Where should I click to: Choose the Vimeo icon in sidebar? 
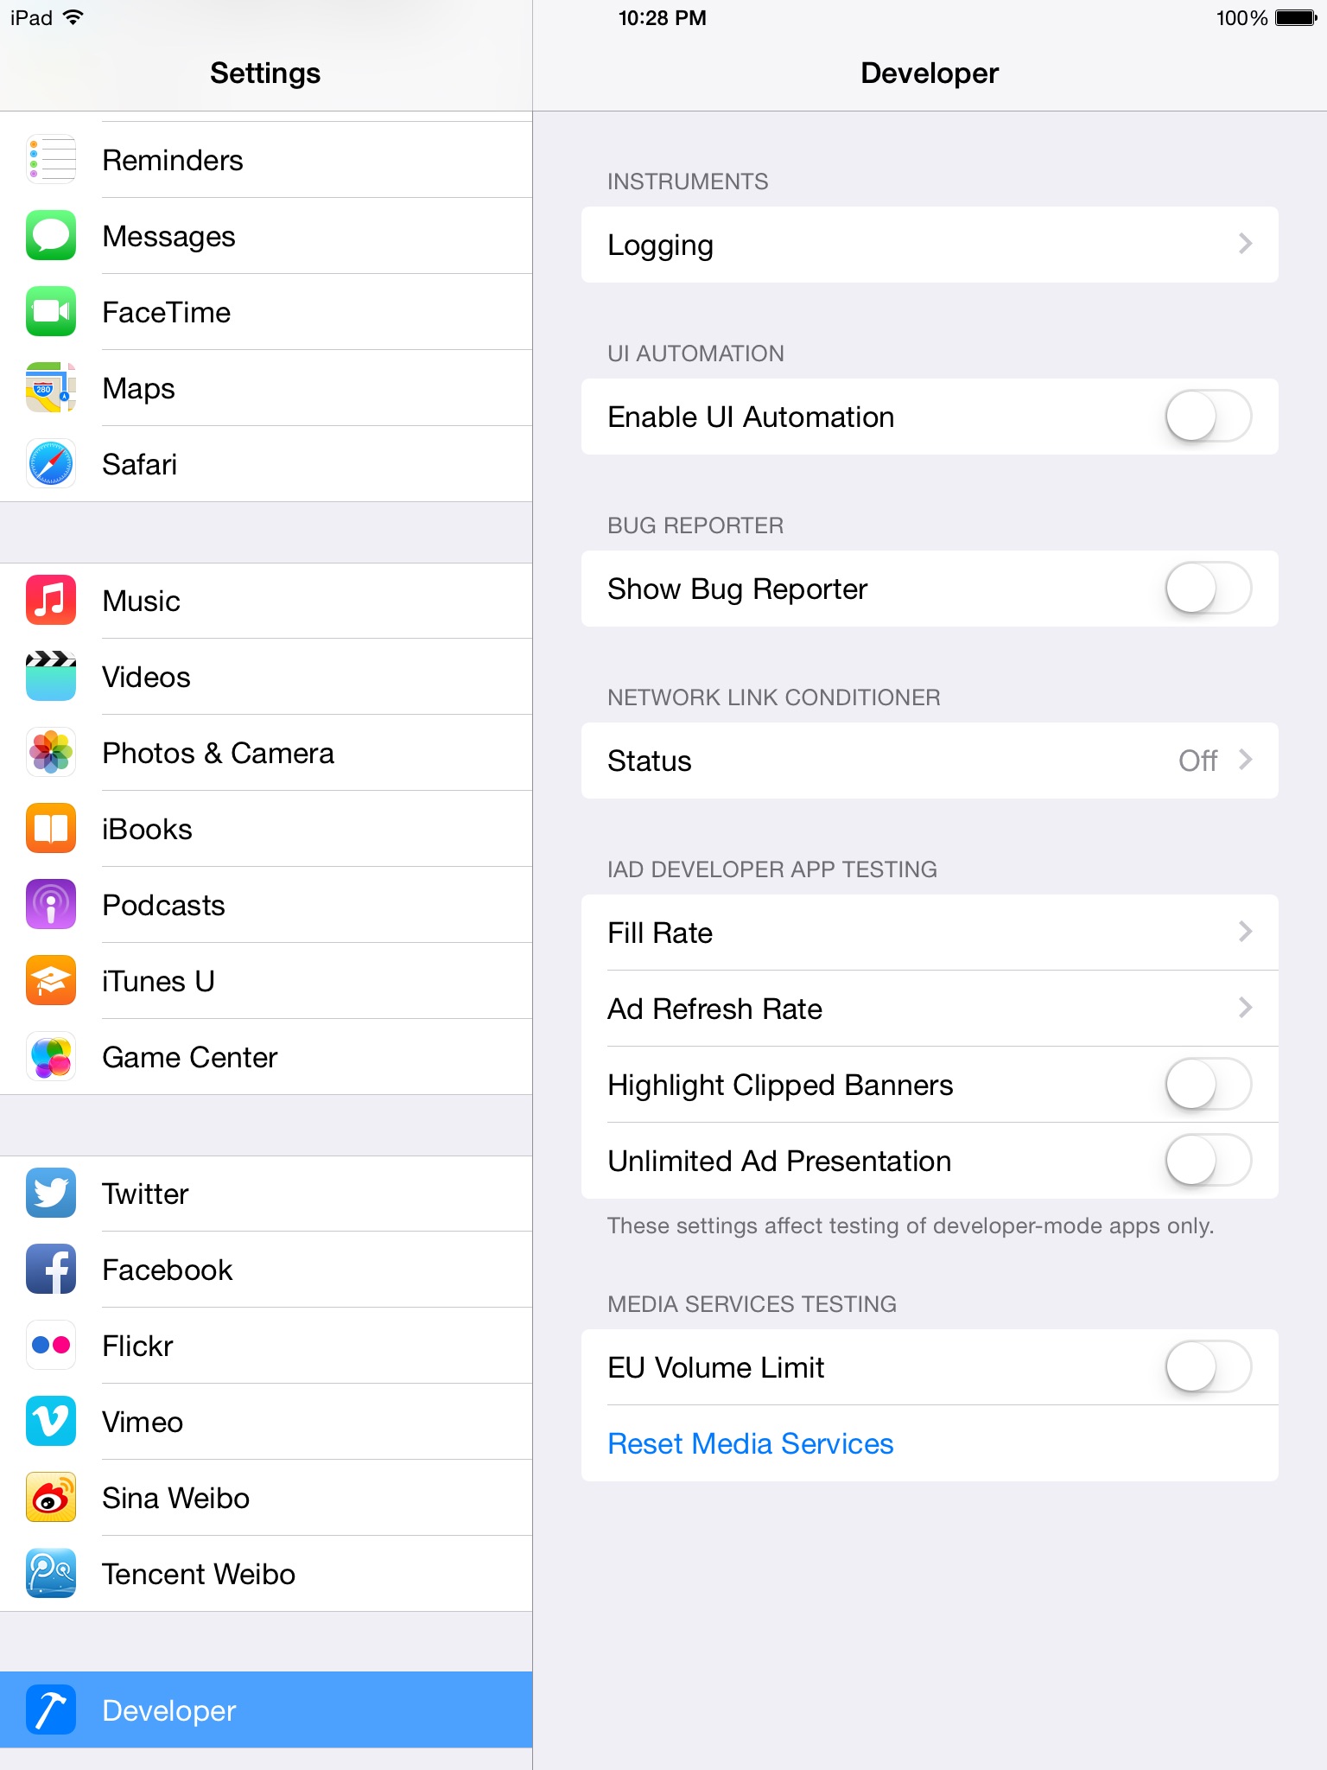click(x=51, y=1422)
